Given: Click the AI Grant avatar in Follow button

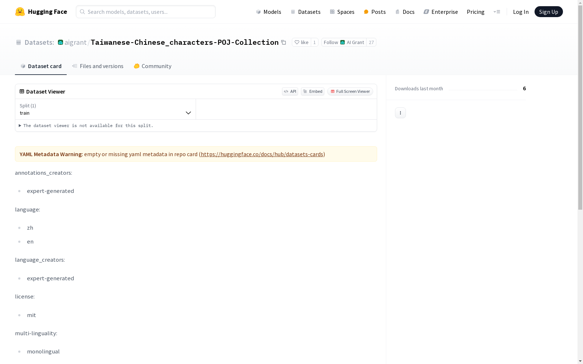Looking at the screenshot, I should tap(343, 42).
